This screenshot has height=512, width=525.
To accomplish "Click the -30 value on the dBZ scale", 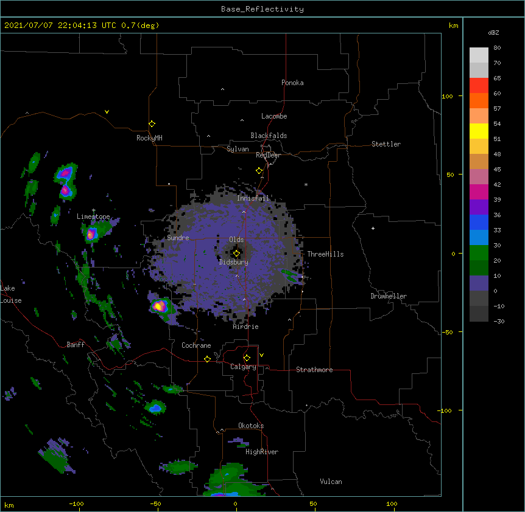I will pos(499,321).
